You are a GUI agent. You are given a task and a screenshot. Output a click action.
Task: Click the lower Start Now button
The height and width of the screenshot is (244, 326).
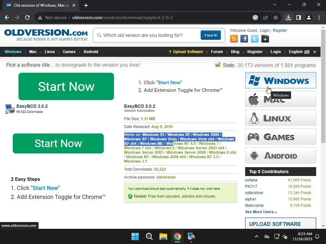[x=58, y=143]
